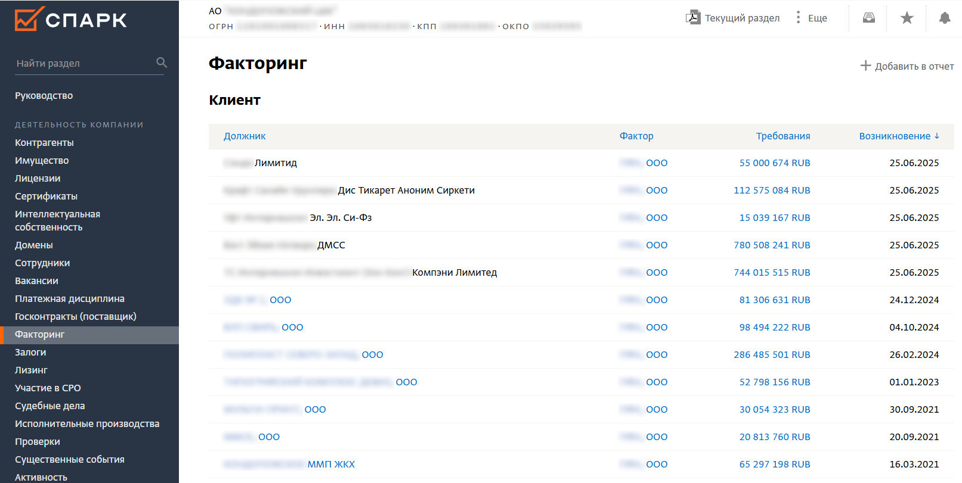Click the search magnifier icon in sidebar
Screen dimensions: 962x483
point(162,63)
